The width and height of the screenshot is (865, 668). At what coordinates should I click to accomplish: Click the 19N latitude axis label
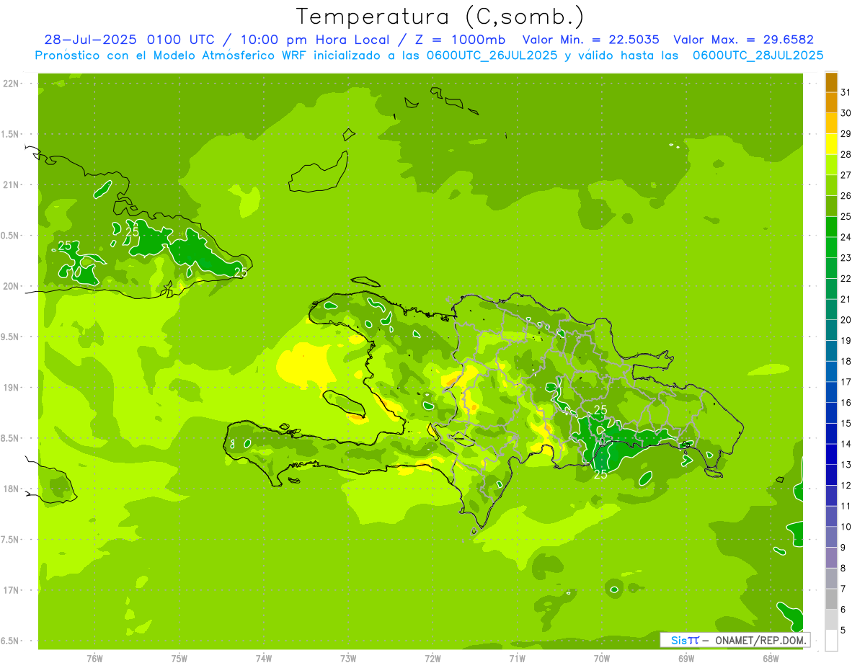point(12,388)
